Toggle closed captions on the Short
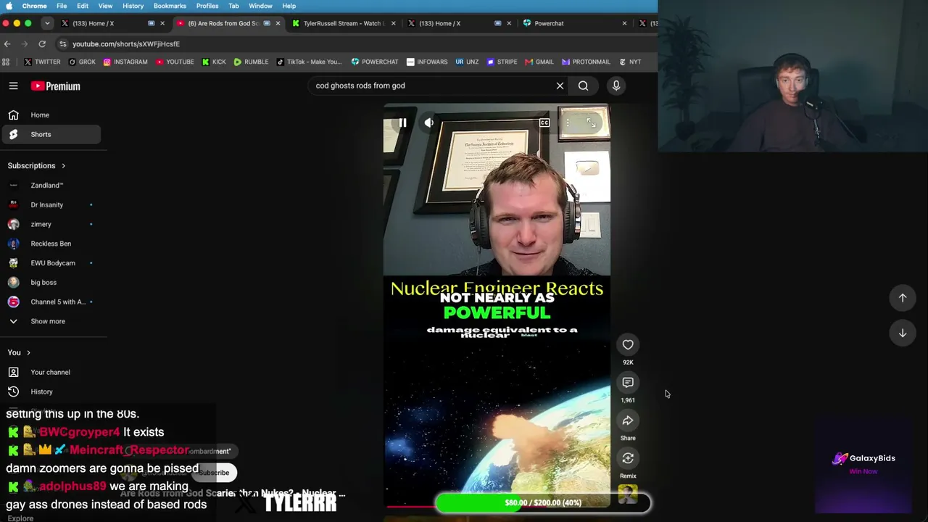The image size is (928, 522). tap(544, 123)
